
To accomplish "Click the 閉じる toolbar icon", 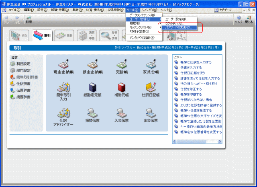I will point(249,20).
